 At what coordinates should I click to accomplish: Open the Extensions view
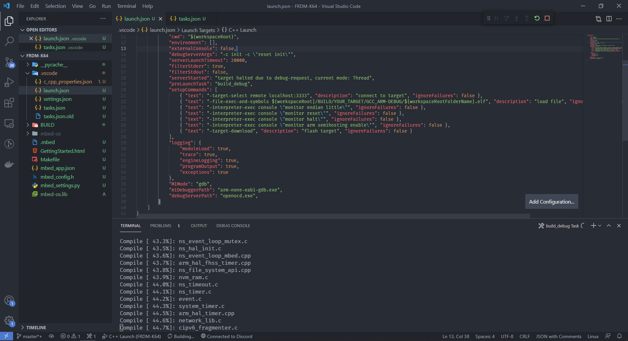pyautogui.click(x=9, y=103)
